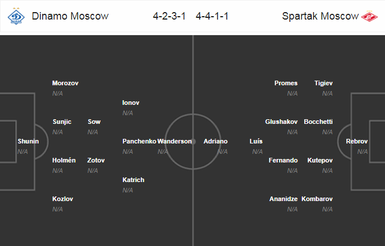The width and height of the screenshot is (385, 246).
Task: Select goalkeeper Rebrov on the pitch
Action: click(357, 141)
